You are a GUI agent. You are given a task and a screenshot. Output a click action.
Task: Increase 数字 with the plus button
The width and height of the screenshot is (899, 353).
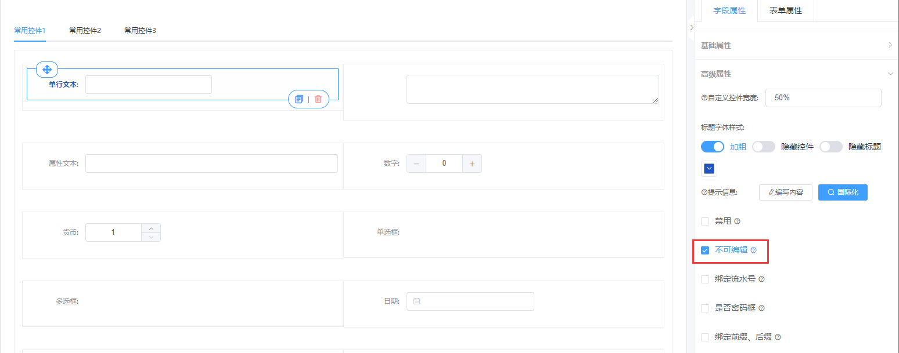tap(472, 163)
